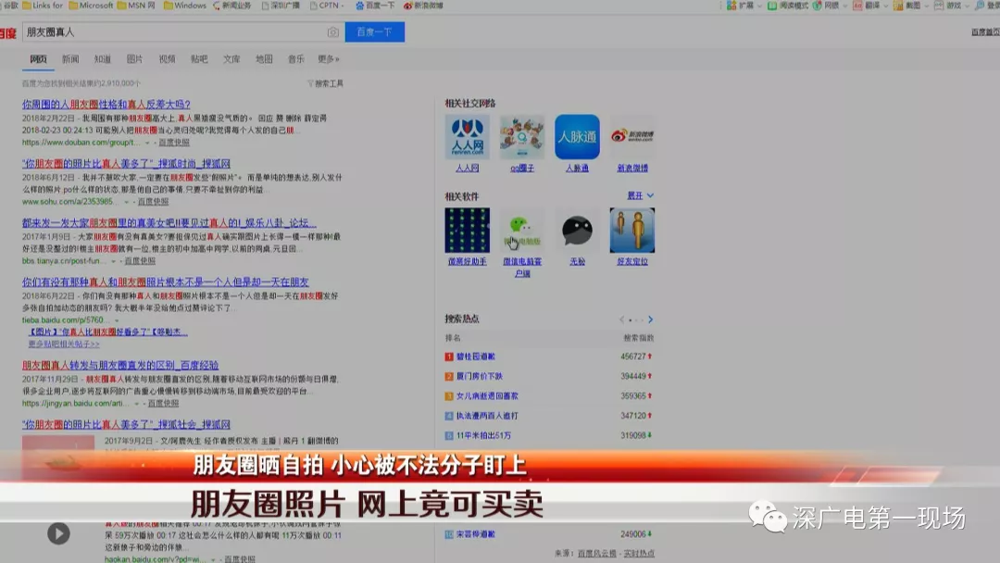Click the blue 人脉通 app icon
This screenshot has width=1000, height=563.
coord(577,137)
